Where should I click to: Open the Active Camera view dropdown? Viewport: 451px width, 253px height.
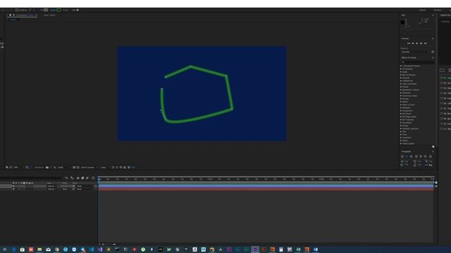click(89, 167)
